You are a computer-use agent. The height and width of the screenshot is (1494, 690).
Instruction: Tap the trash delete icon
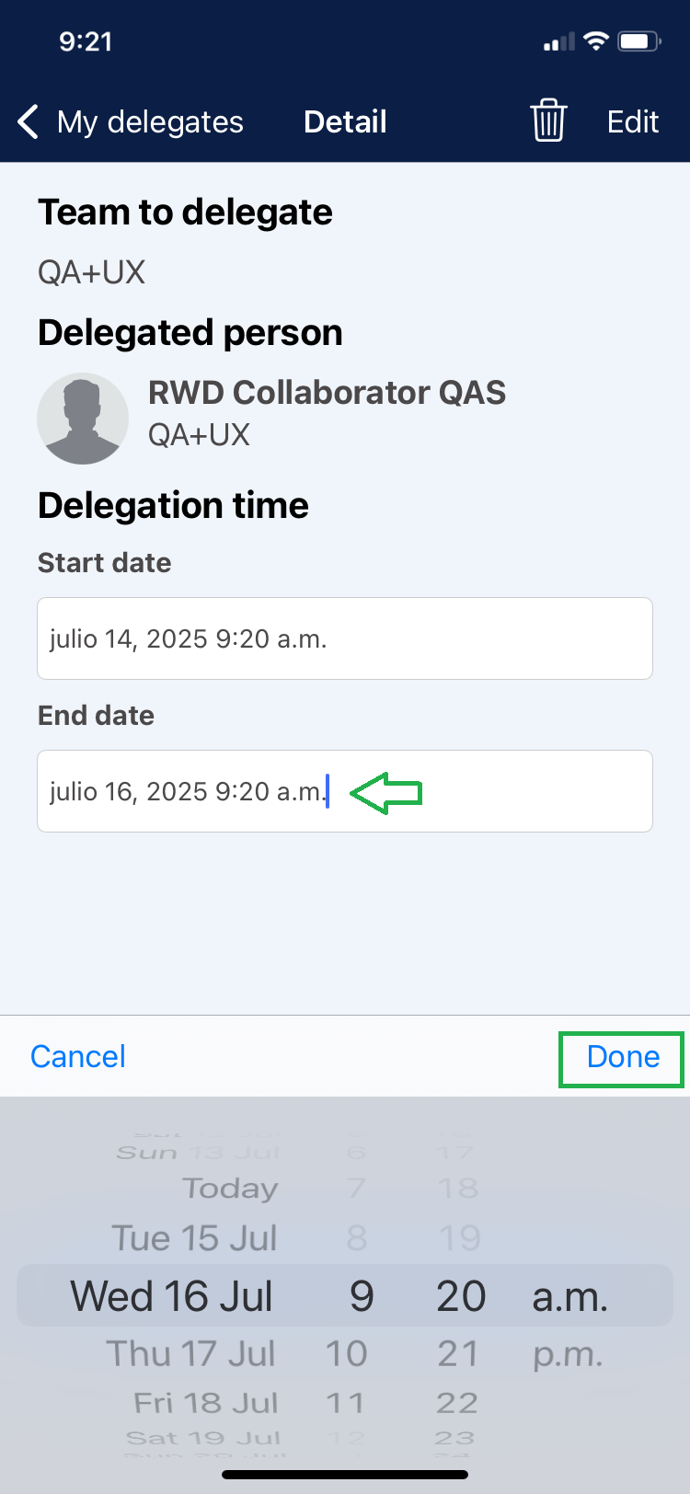548,121
